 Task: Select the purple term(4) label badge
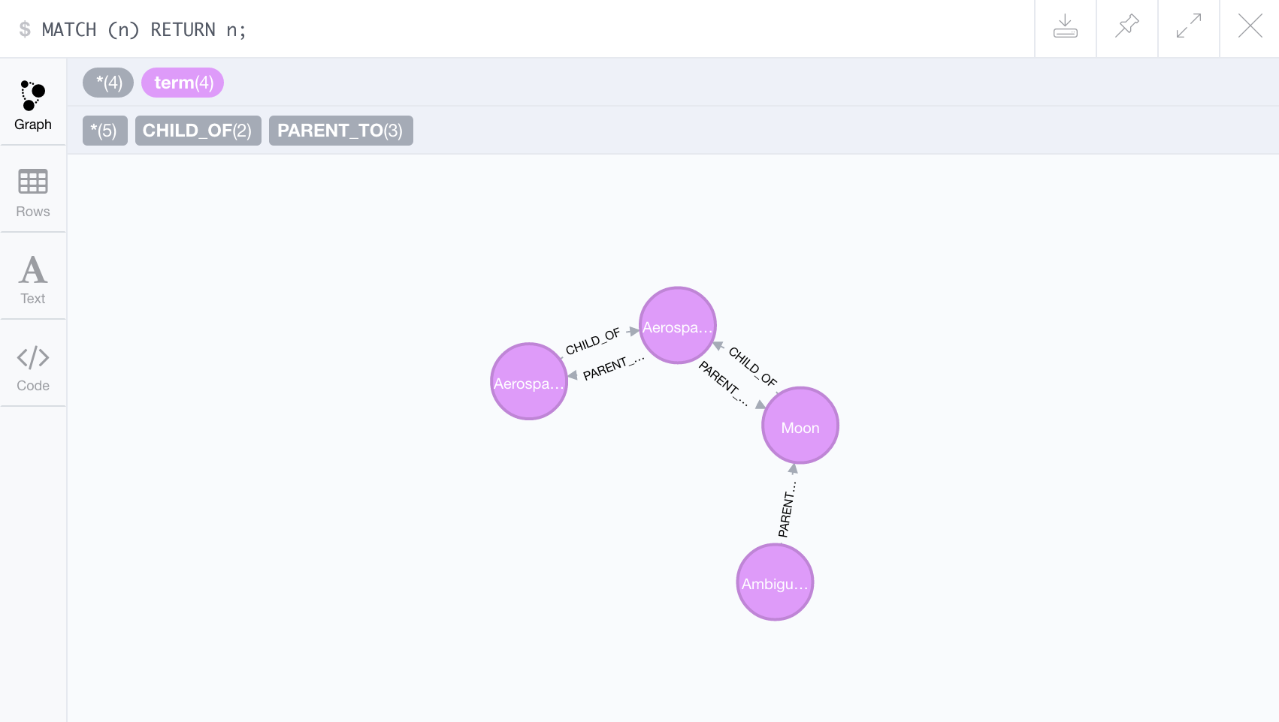pyautogui.click(x=183, y=83)
